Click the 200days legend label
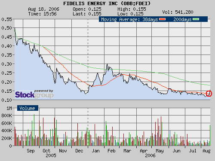This screenshot has height=161, width=215. point(182,19)
